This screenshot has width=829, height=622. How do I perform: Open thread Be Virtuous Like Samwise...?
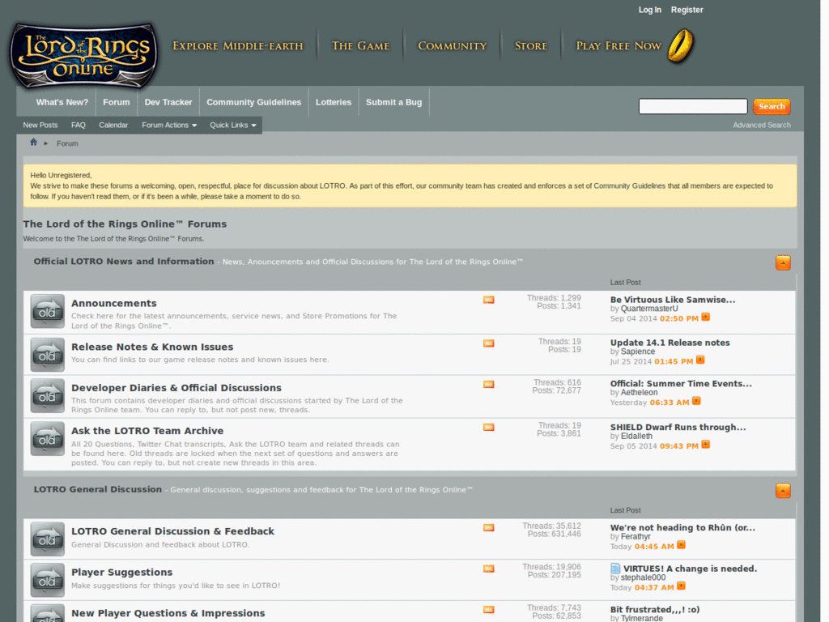tap(673, 300)
